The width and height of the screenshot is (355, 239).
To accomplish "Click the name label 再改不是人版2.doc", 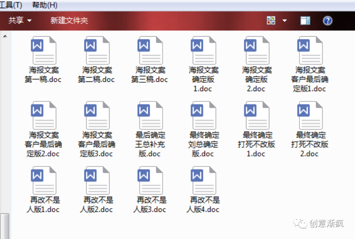I will [97, 204].
